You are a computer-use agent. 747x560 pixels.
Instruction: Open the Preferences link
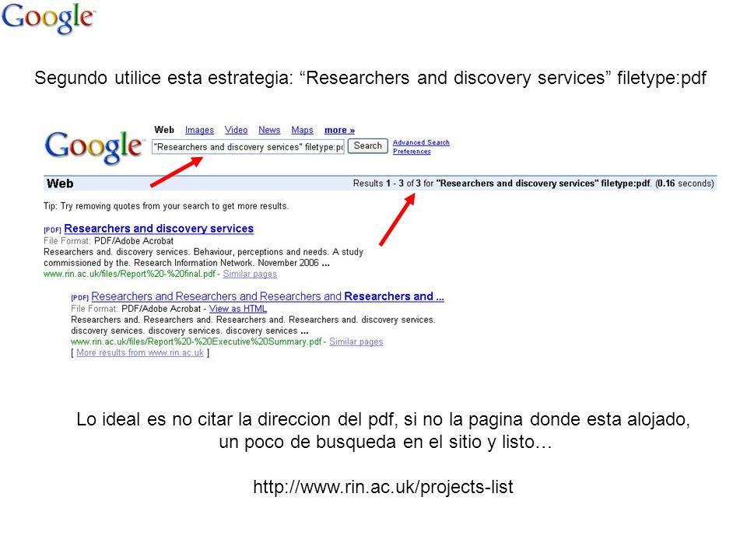coord(412,152)
